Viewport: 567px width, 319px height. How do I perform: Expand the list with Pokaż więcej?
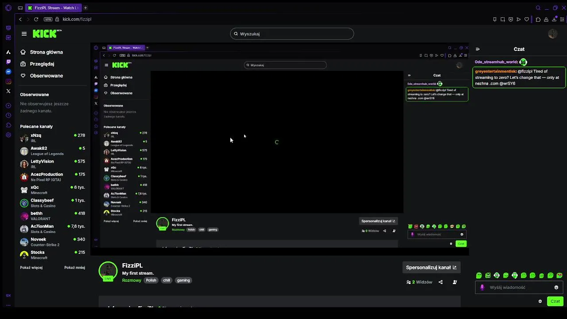point(31,268)
